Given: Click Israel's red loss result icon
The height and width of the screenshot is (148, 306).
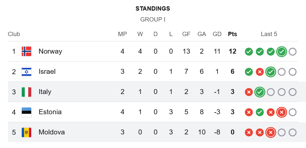Looking at the screenshot, I should 260,72.
